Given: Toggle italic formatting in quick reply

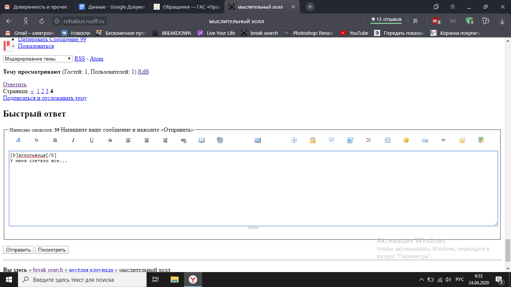Looking at the screenshot, I should pos(73,140).
